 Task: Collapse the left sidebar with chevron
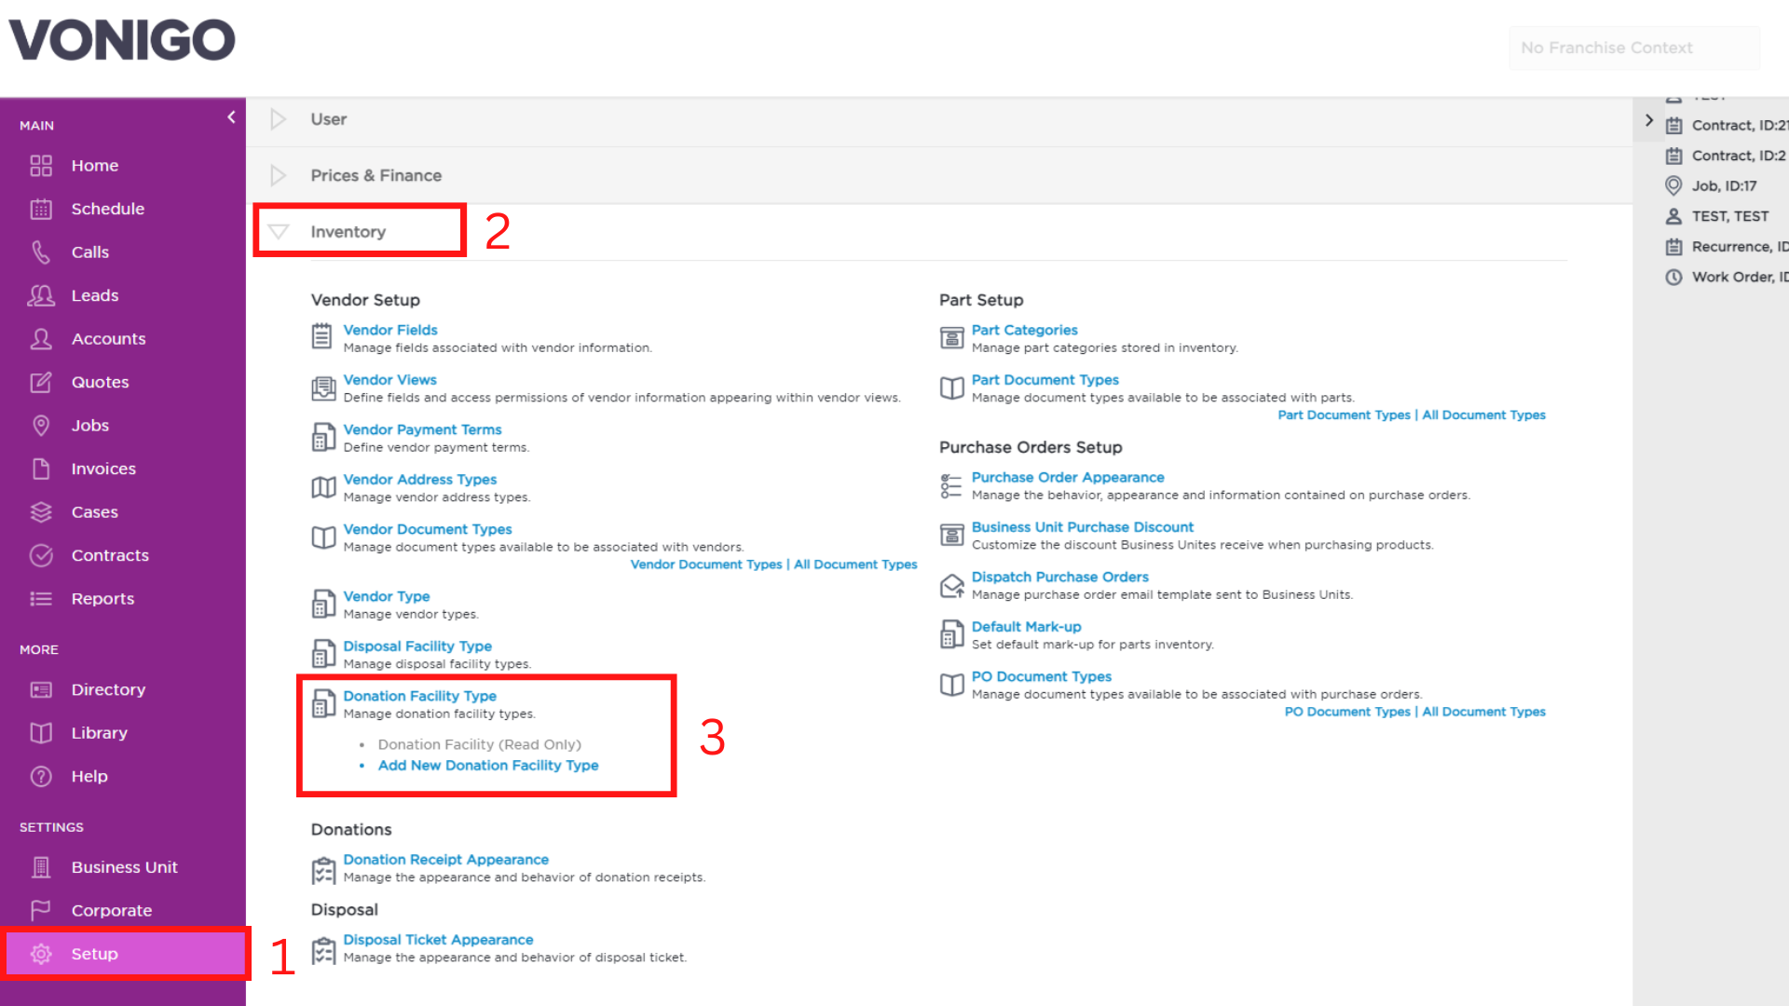coord(231,117)
